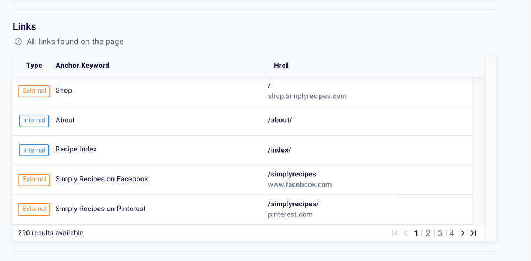The height and width of the screenshot is (261, 531).
Task: Click the External badge in the Shop row
Action: tap(34, 91)
